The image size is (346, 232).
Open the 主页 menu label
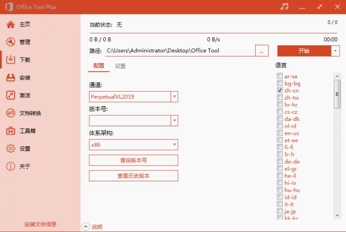(25, 24)
